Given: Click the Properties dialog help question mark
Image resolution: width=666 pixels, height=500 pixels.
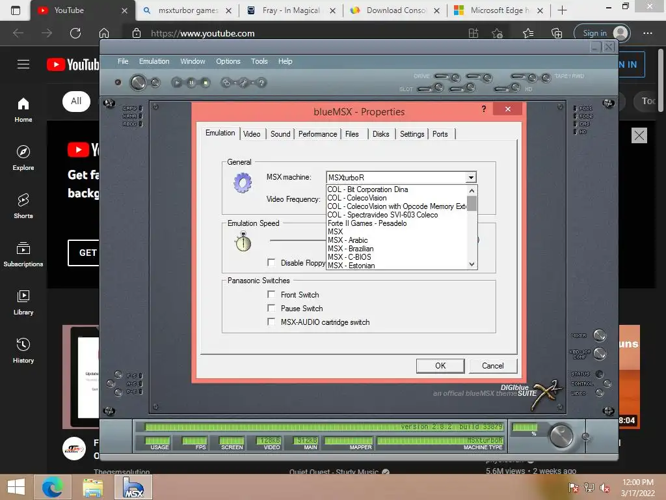Looking at the screenshot, I should pos(484,109).
